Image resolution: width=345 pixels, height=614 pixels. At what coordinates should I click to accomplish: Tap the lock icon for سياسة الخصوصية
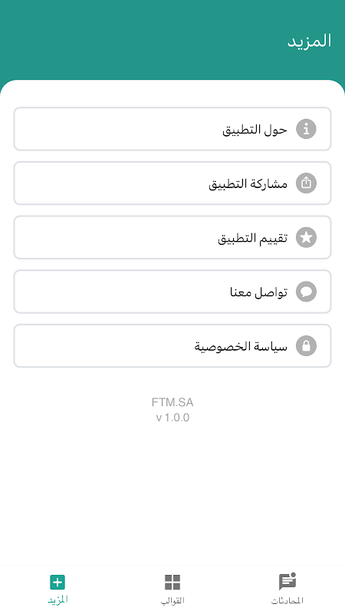[x=306, y=346]
